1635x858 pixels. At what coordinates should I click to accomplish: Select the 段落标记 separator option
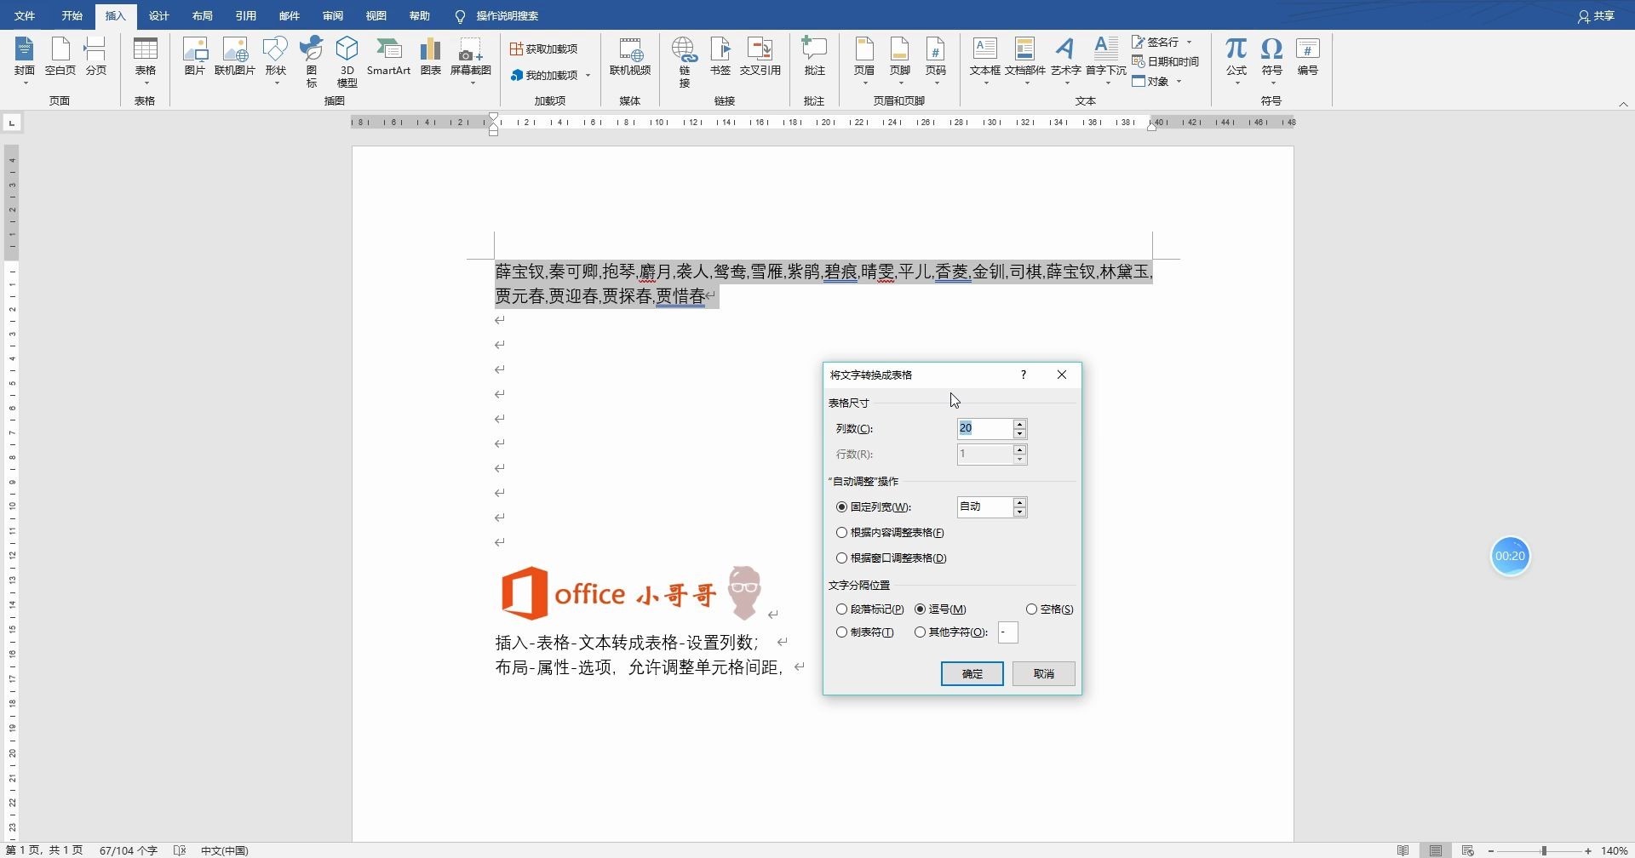click(x=843, y=609)
